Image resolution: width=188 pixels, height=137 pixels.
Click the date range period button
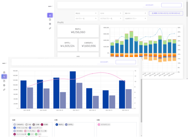[x=166, y=13]
